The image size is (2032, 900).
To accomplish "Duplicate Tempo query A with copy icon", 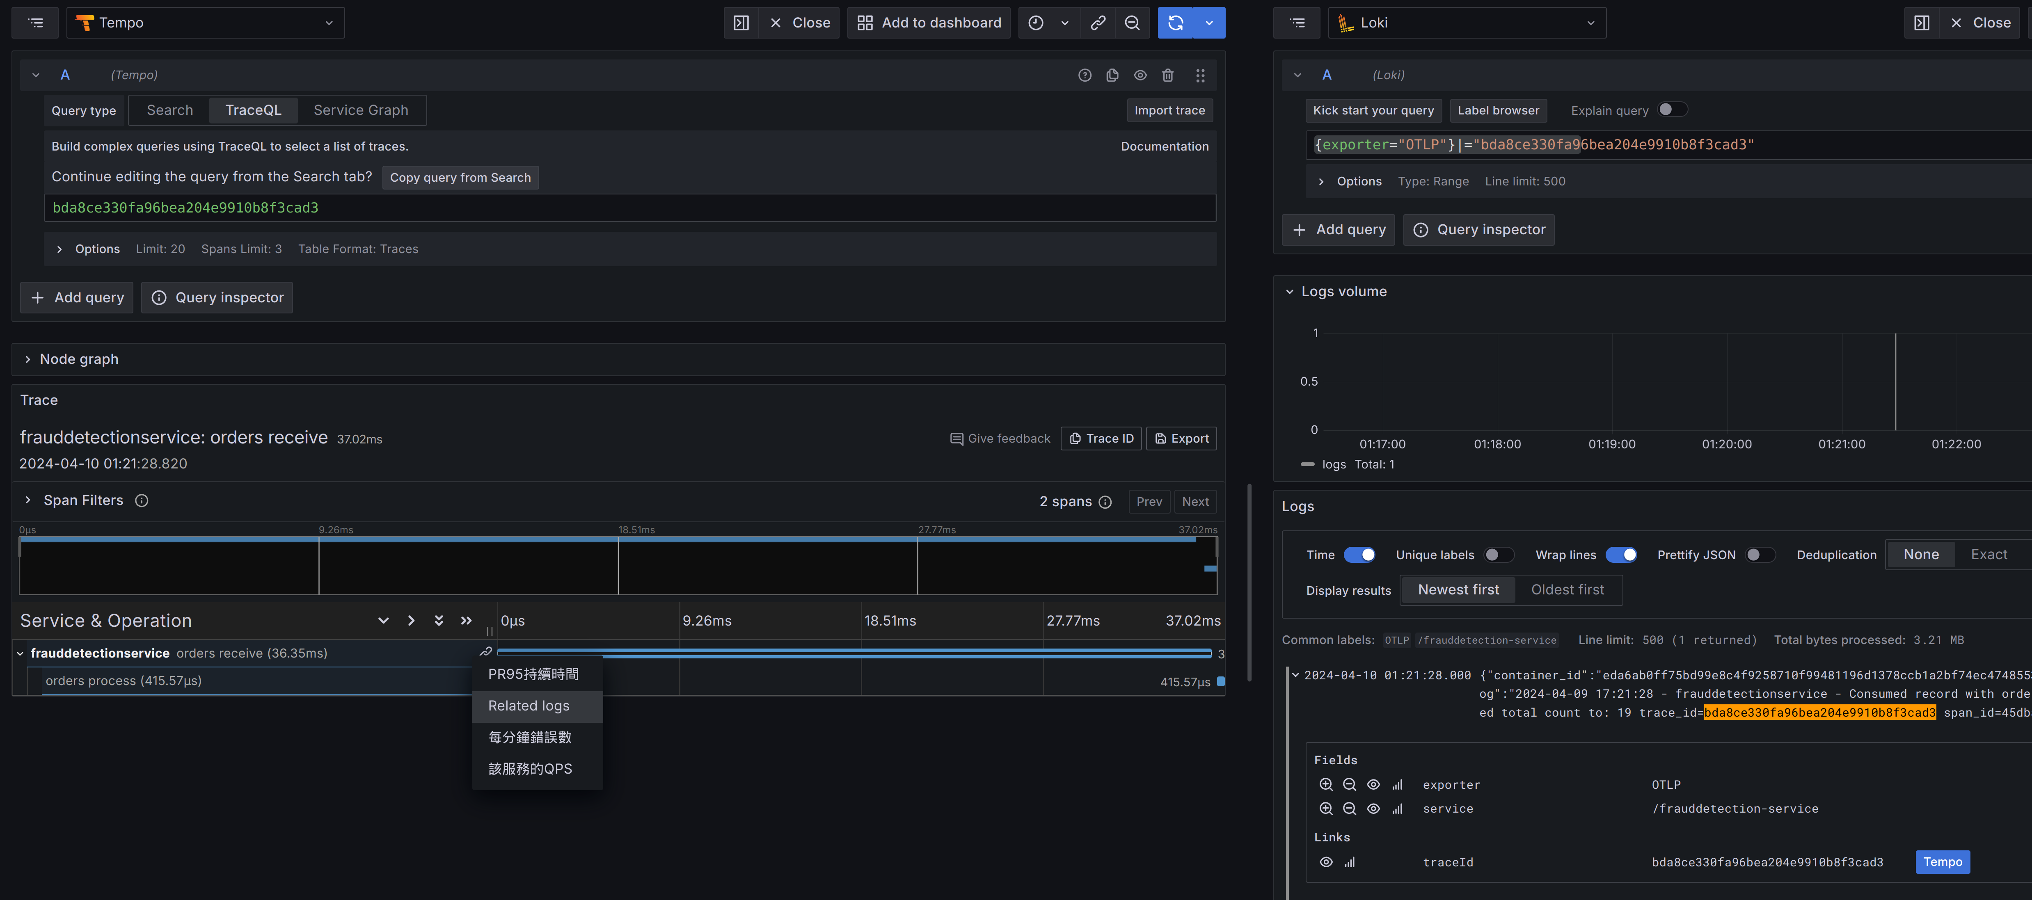I will point(1112,75).
